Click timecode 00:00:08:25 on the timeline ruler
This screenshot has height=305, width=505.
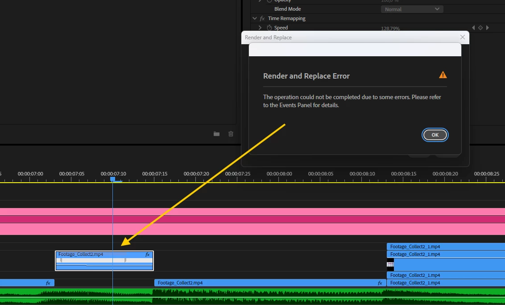click(x=487, y=173)
